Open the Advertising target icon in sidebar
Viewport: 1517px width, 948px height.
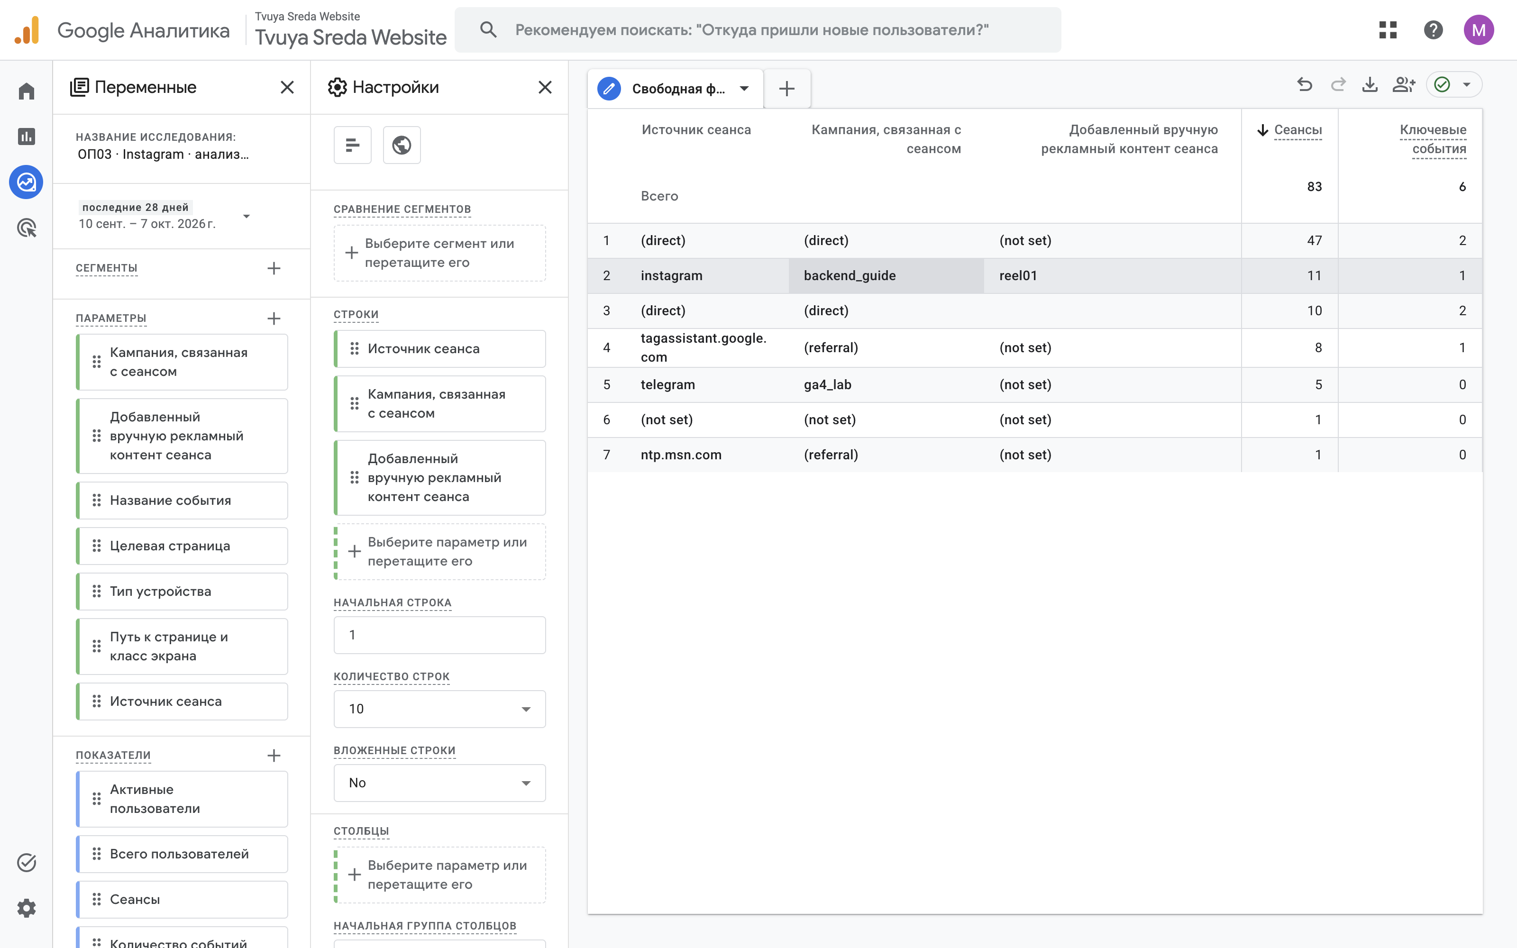click(x=27, y=228)
